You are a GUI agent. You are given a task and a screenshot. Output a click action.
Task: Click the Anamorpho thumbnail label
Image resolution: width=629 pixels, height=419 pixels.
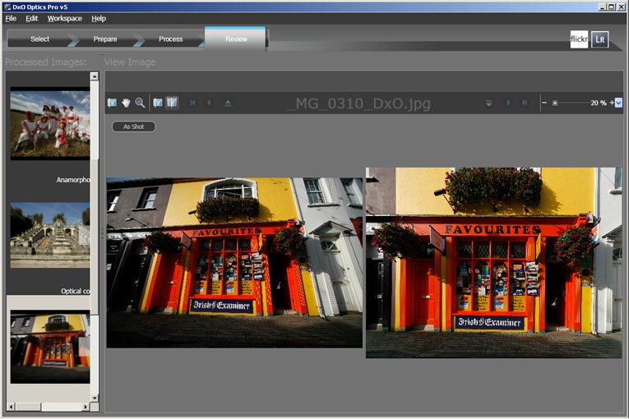73,180
